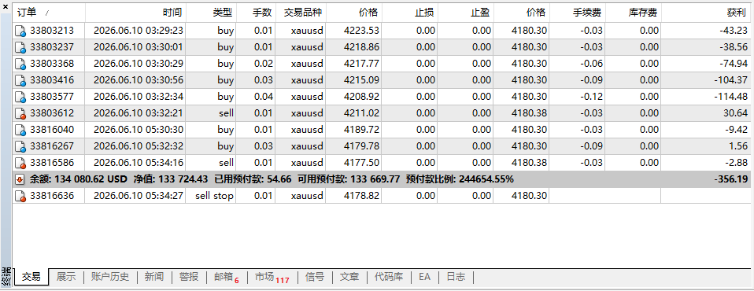Sort by the 手数 column header
This screenshot has height=291, width=754.
click(255, 13)
